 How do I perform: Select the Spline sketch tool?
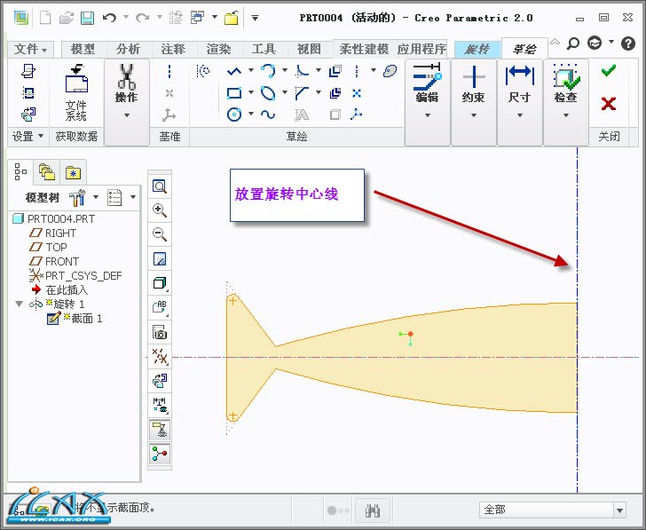pyautogui.click(x=268, y=115)
